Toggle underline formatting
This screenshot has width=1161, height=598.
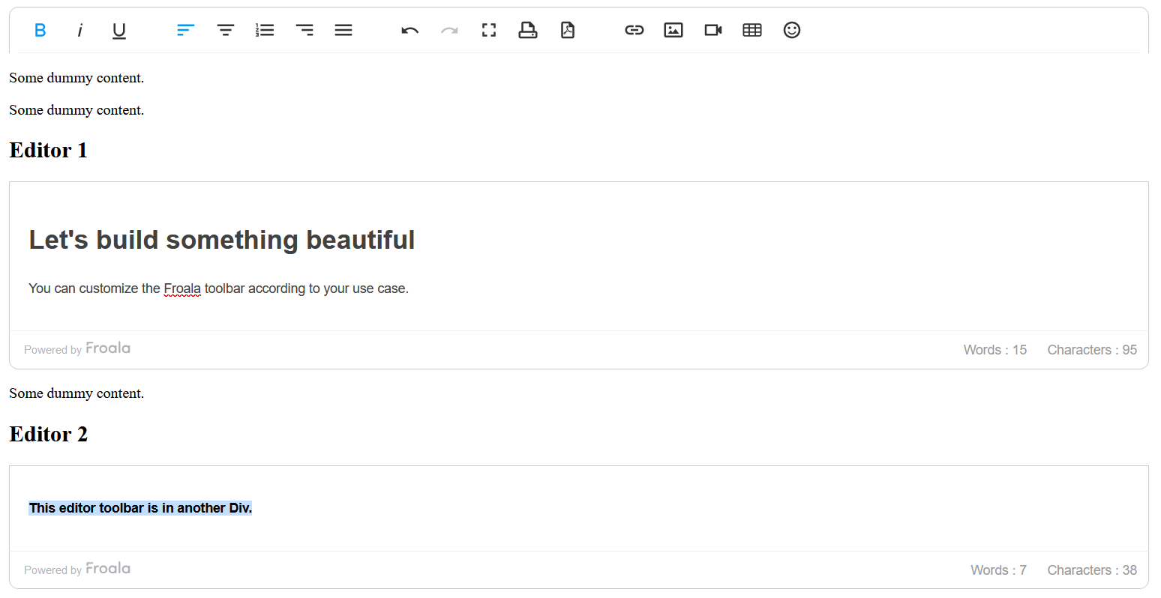118,30
